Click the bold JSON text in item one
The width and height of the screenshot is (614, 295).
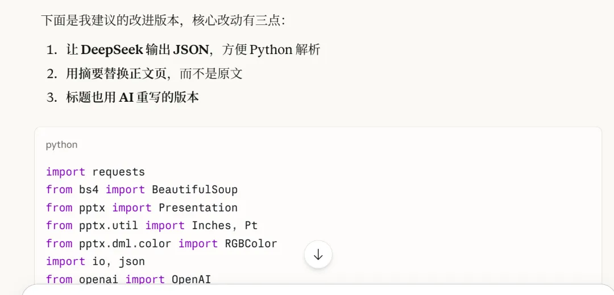pyautogui.click(x=191, y=50)
